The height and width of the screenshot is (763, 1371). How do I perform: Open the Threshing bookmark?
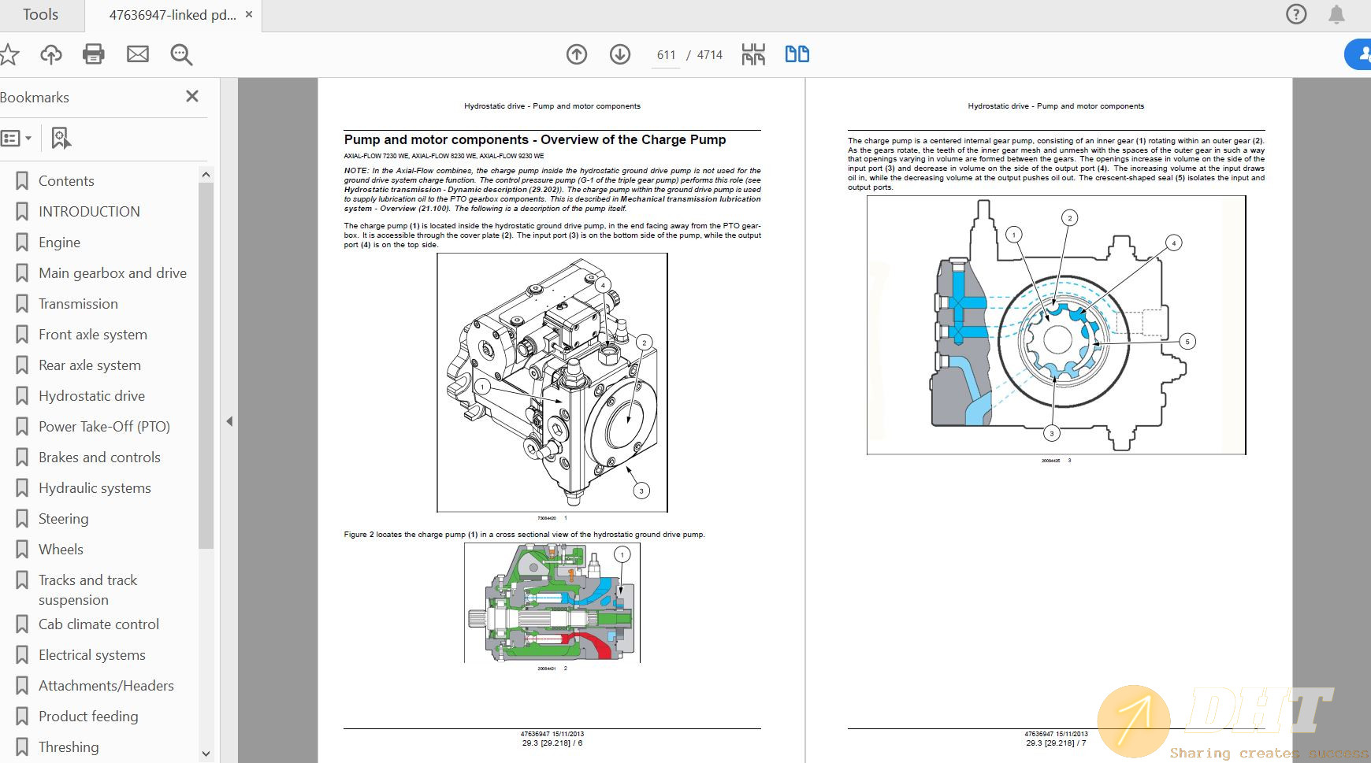pyautogui.click(x=69, y=747)
